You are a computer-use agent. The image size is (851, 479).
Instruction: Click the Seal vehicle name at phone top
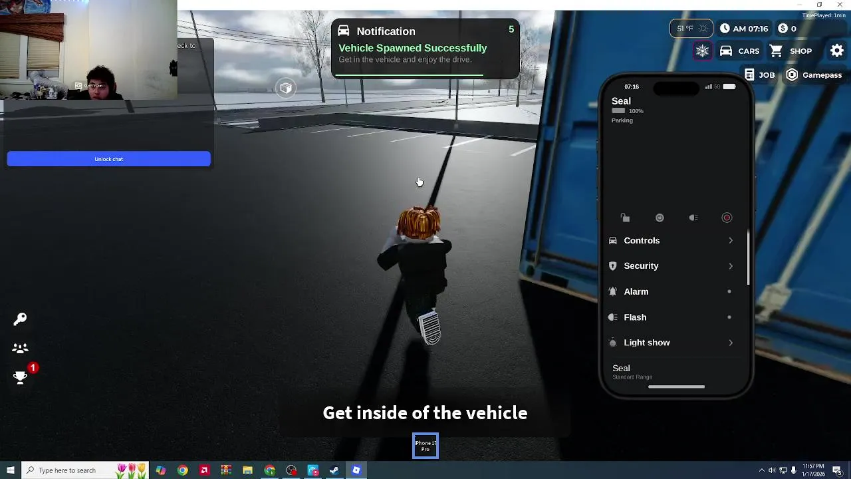tap(621, 101)
